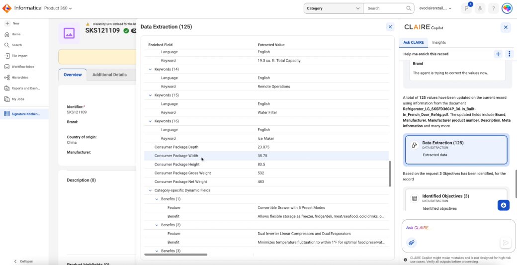Viewport: 517px width, 265px height.
Task: Click the product image placeholder thumbnail
Action: click(69, 33)
